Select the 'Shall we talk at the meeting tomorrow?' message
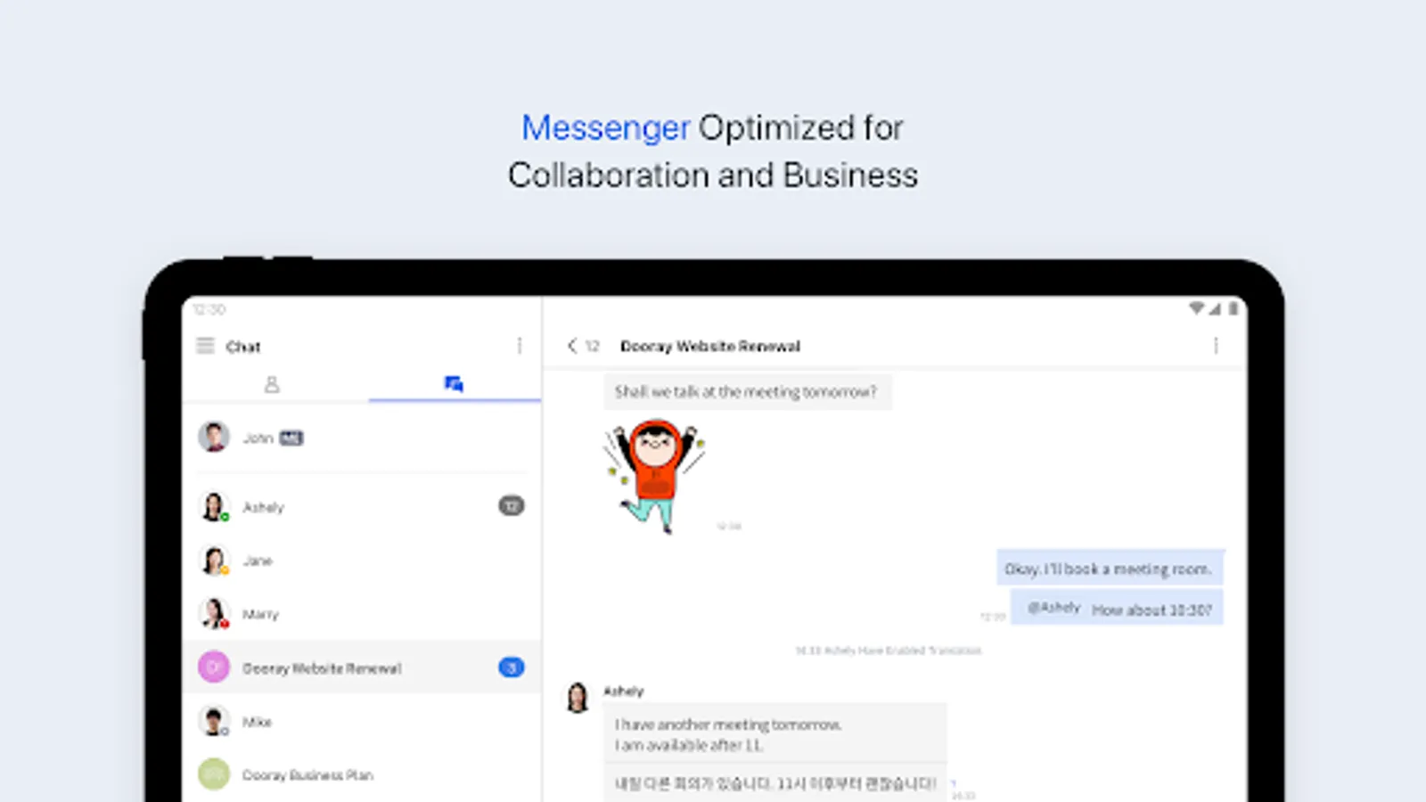Screen dimensions: 1426x802 click(x=747, y=392)
